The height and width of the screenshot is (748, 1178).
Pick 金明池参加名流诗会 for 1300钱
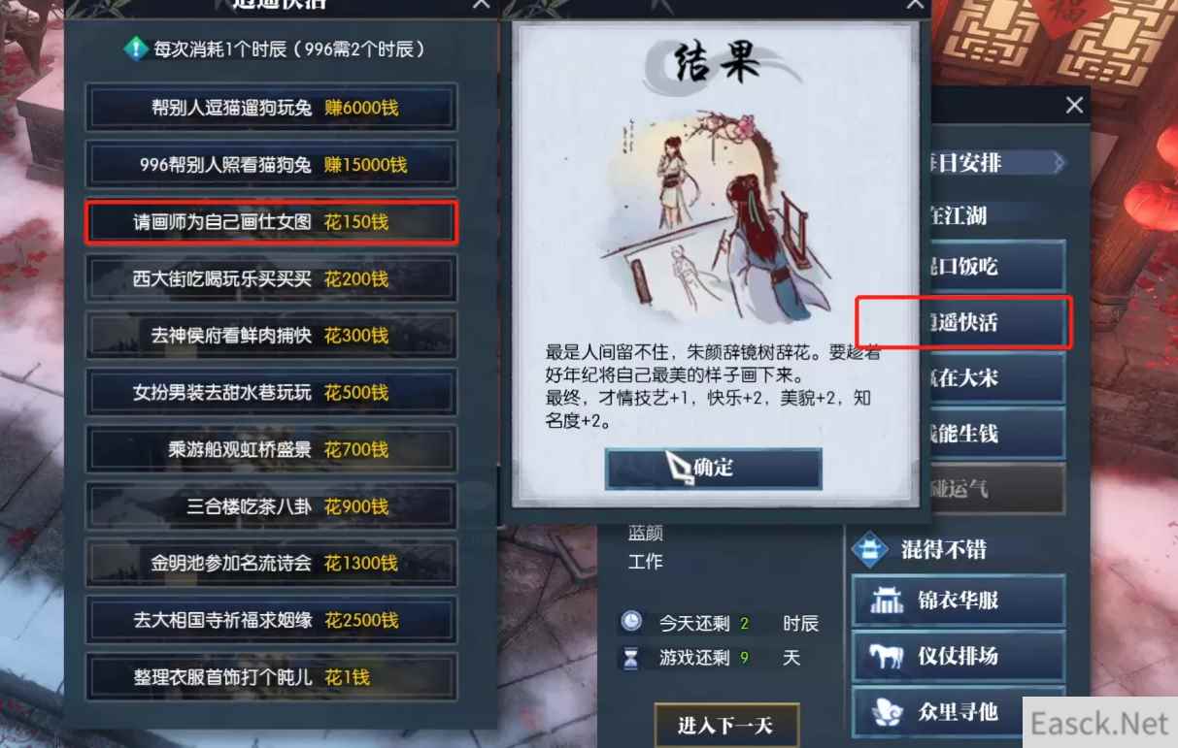pyautogui.click(x=271, y=563)
